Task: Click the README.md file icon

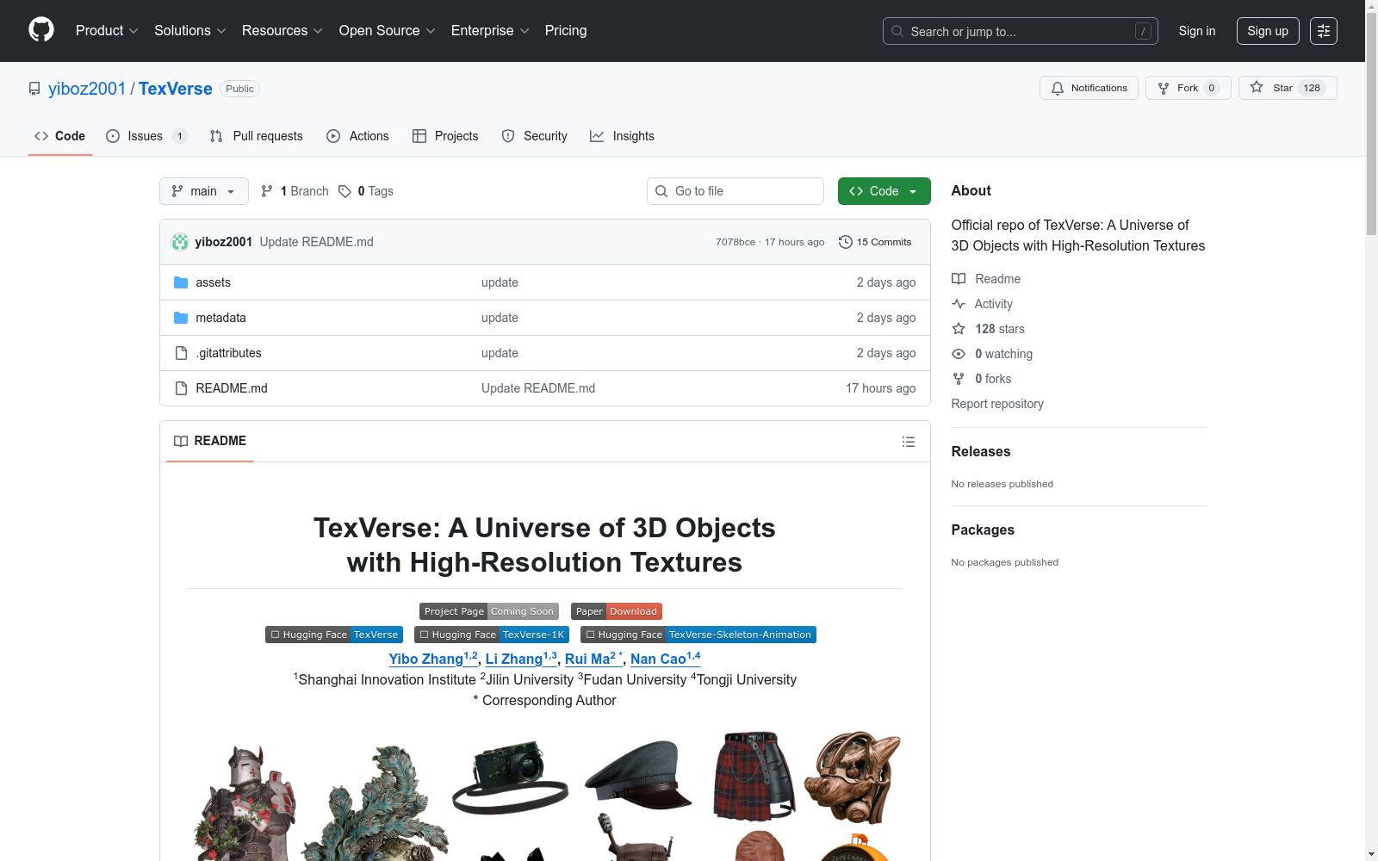Action: (x=181, y=388)
